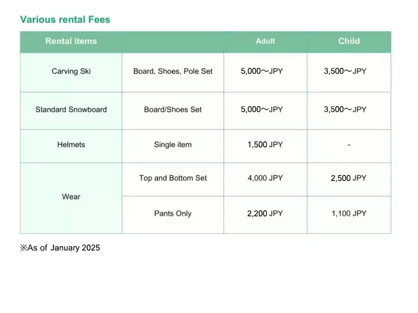Viewport: 418px width, 313px height.
Task: Click the "As of January 2025" note
Action: pyautogui.click(x=60, y=248)
